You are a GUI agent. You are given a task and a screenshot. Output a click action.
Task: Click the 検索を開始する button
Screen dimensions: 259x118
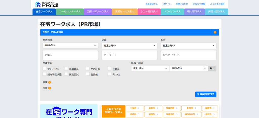(206, 94)
